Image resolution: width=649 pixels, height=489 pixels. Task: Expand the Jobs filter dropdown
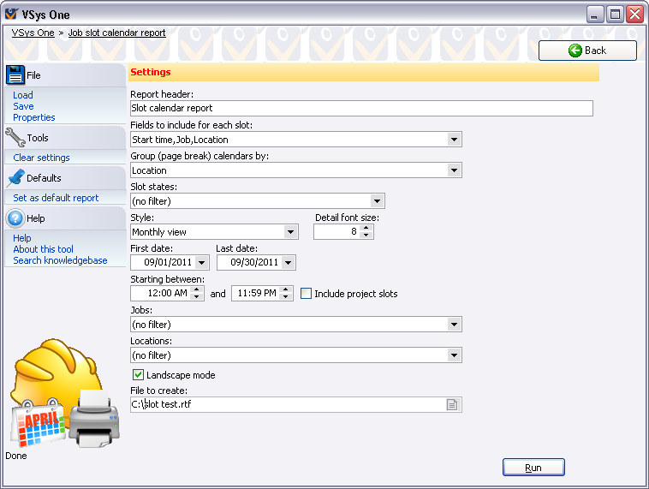click(454, 325)
